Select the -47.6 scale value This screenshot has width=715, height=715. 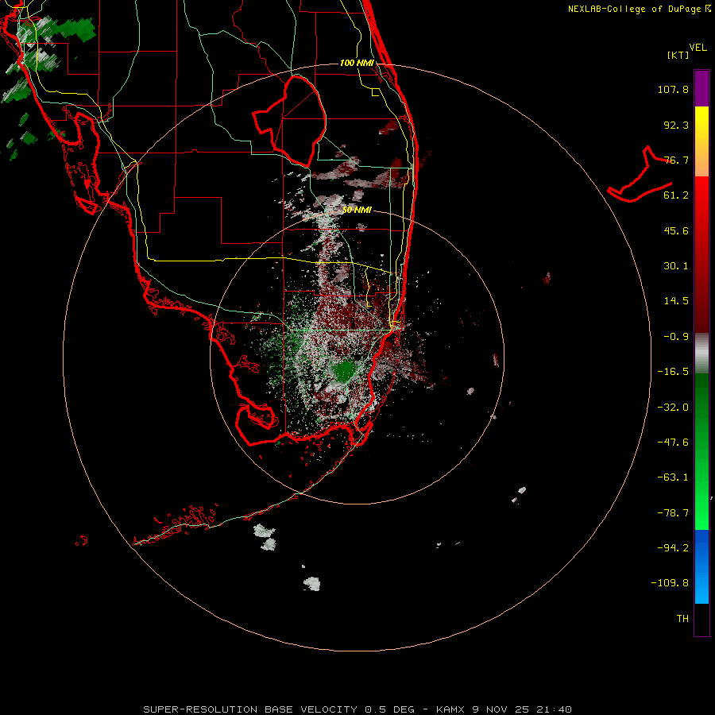click(x=673, y=443)
